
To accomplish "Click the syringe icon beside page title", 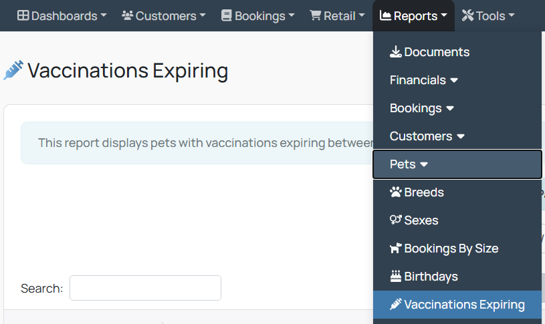I will (13, 70).
